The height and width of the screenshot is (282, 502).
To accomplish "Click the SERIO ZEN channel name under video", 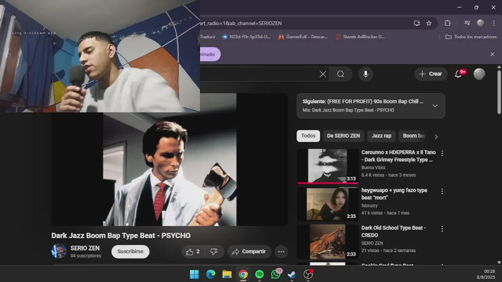I will point(85,248).
